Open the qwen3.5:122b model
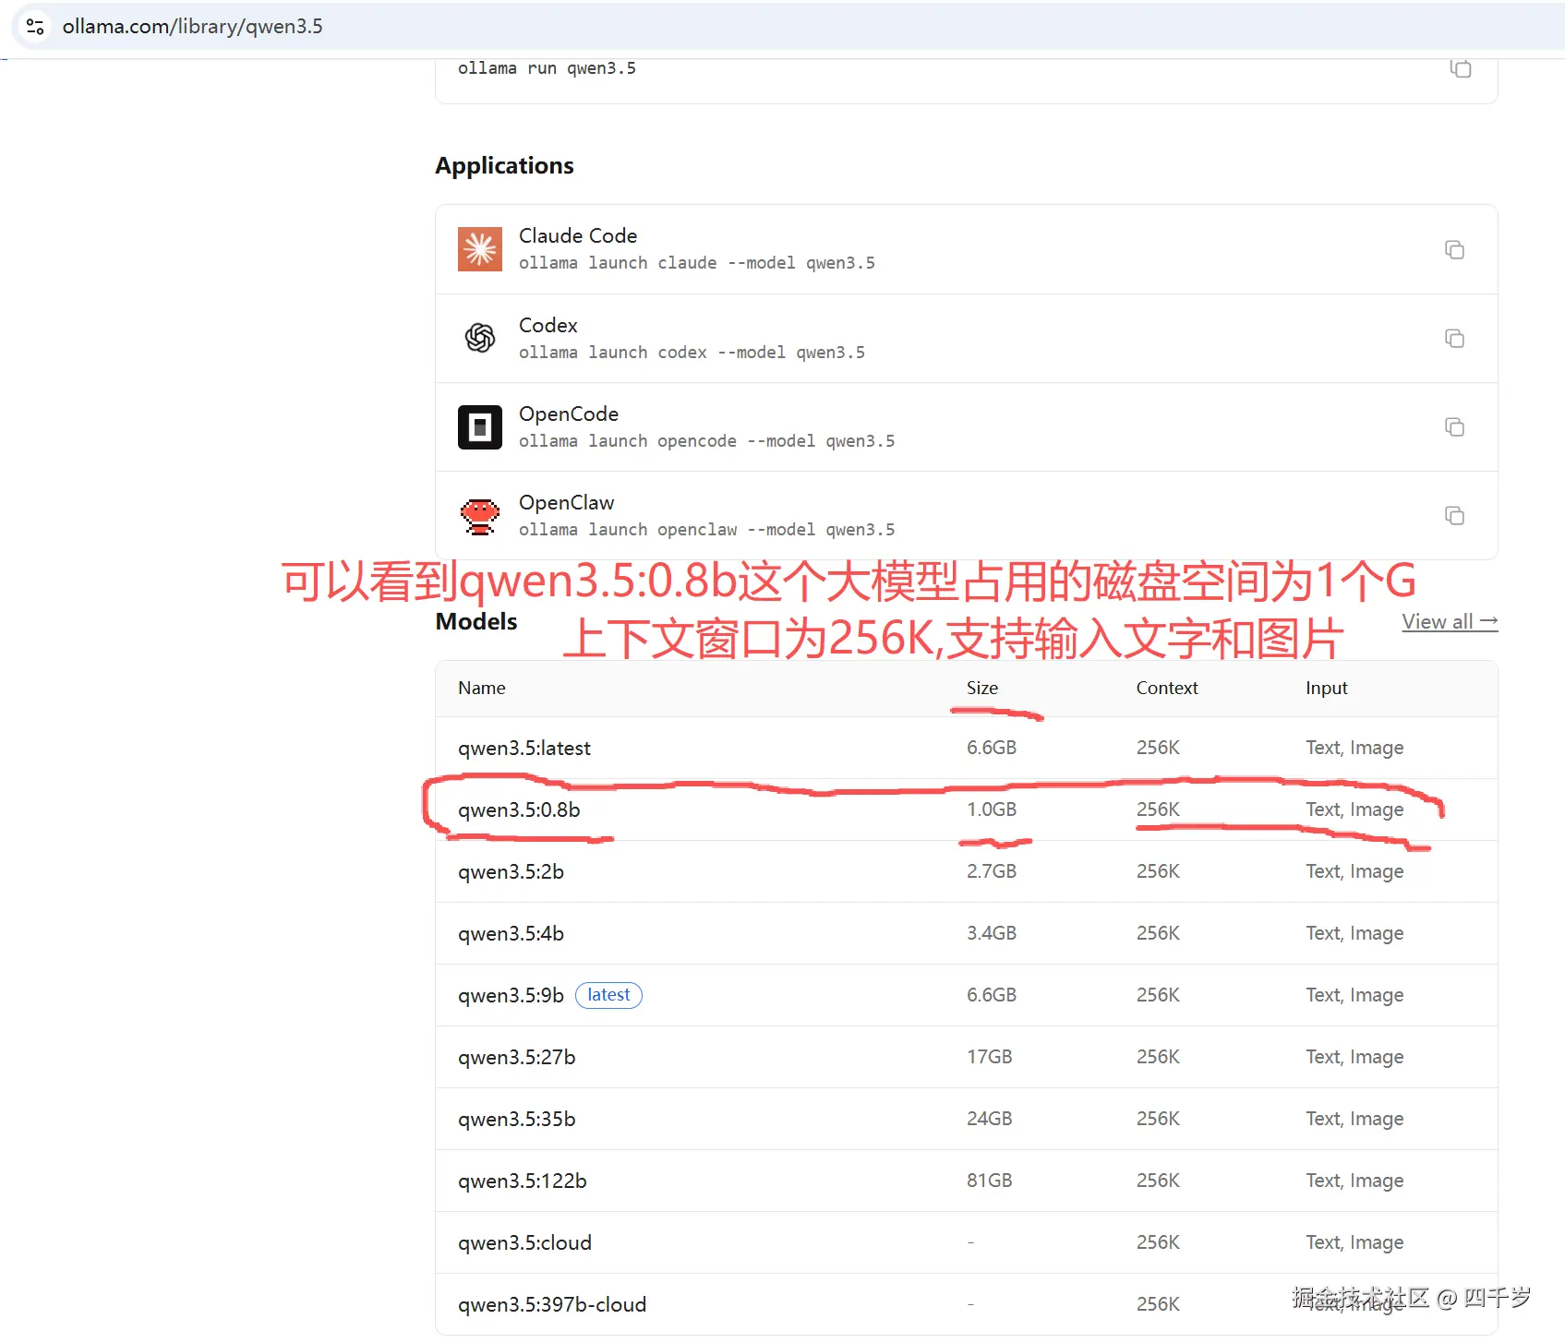Viewport: 1565px width, 1343px height. pos(522,1180)
